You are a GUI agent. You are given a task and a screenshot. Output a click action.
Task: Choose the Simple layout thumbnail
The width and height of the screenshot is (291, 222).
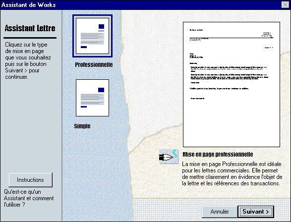(92, 98)
